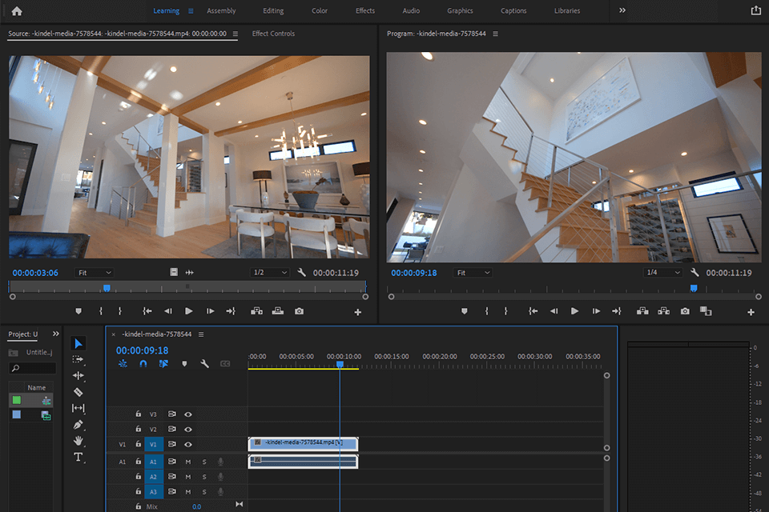Switch to the Assembly workspace
The width and height of the screenshot is (769, 512).
coord(221,10)
